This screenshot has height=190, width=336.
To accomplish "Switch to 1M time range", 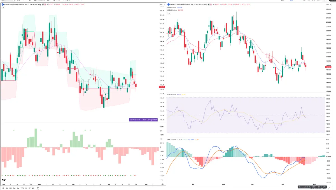I will tap(10, 188).
